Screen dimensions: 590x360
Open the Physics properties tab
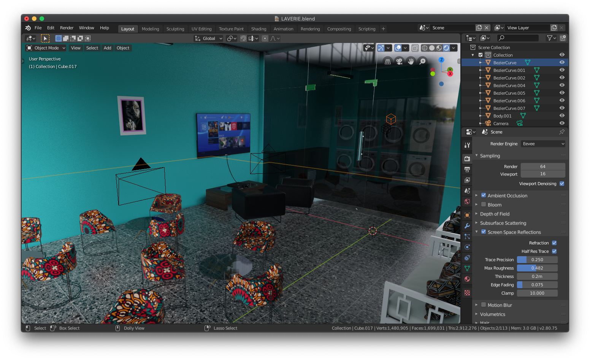coord(467,247)
